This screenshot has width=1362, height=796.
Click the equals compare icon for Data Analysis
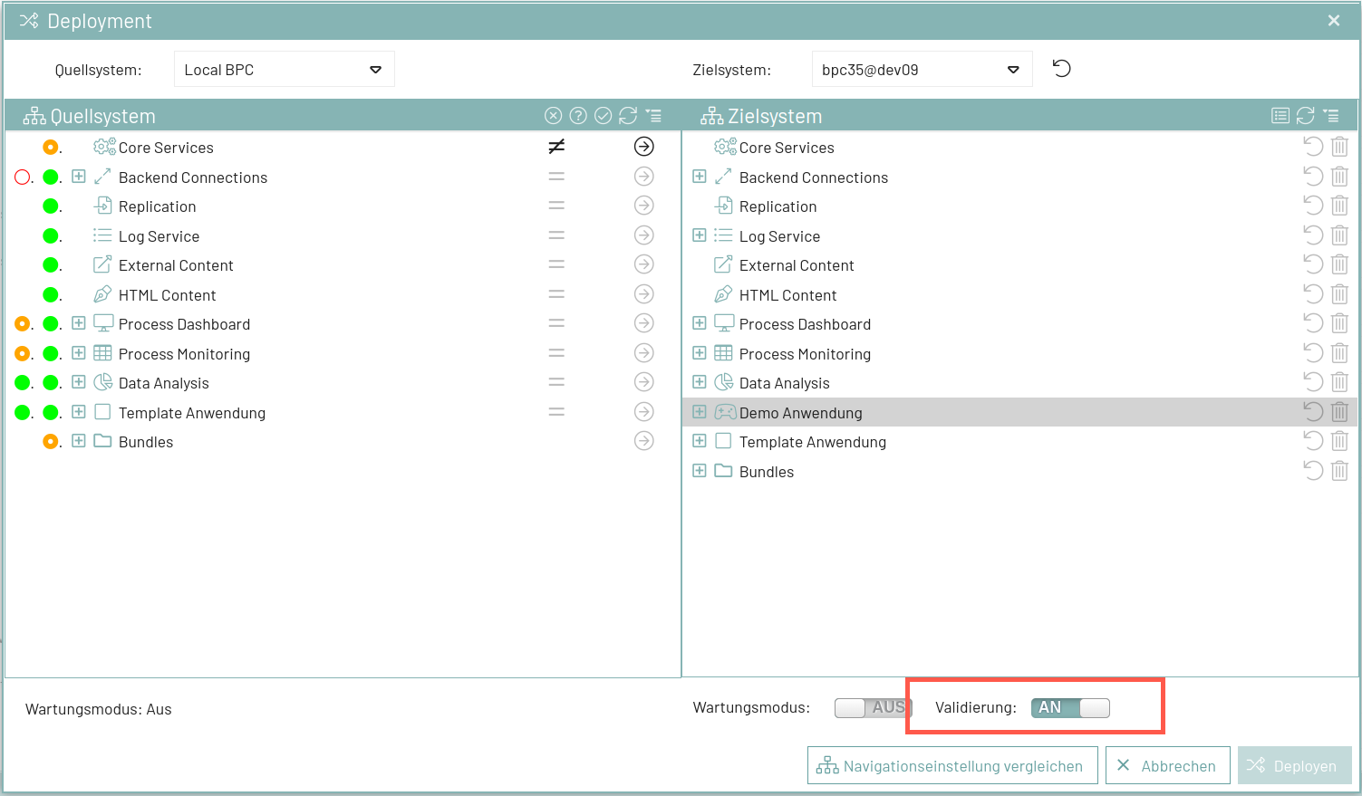[x=556, y=382]
